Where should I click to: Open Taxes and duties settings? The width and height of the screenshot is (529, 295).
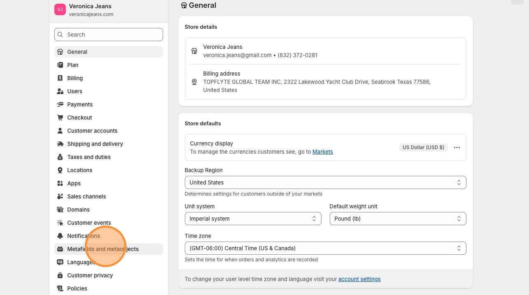point(89,157)
